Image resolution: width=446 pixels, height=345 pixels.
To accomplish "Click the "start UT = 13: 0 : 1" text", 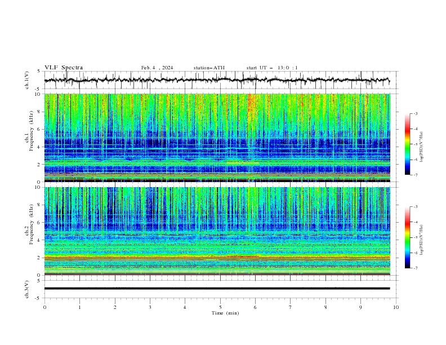I will 272,68.
